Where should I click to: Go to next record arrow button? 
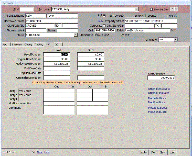coord(176,9)
